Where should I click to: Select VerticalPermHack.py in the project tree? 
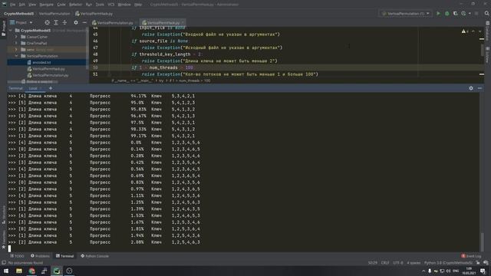[48, 69]
